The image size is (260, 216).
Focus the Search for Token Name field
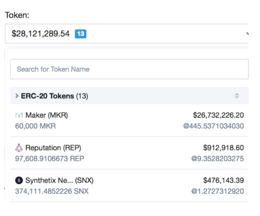coord(130,69)
